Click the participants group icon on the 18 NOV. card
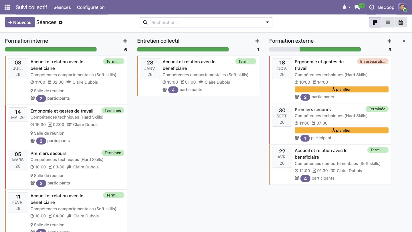The height and width of the screenshot is (232, 412). coord(297,97)
